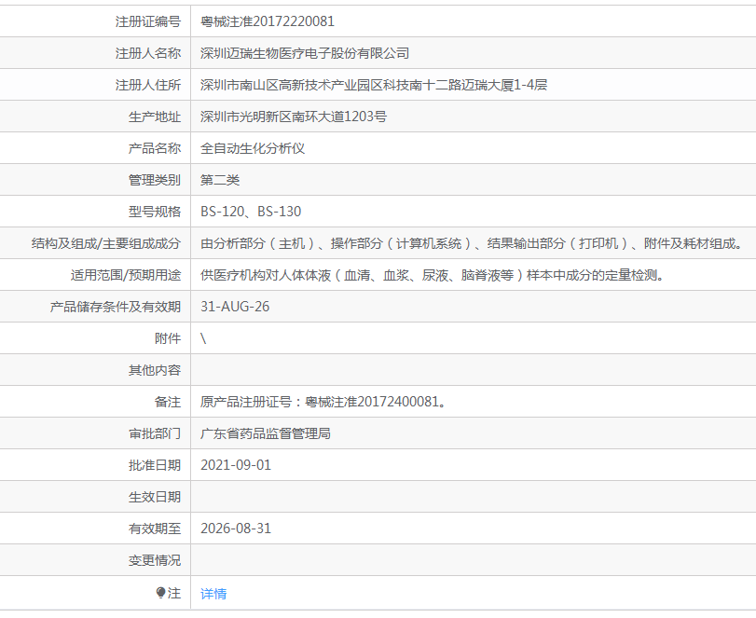The height and width of the screenshot is (618, 756).
Task: Click the 变更情况 label
Action: pyautogui.click(x=155, y=560)
